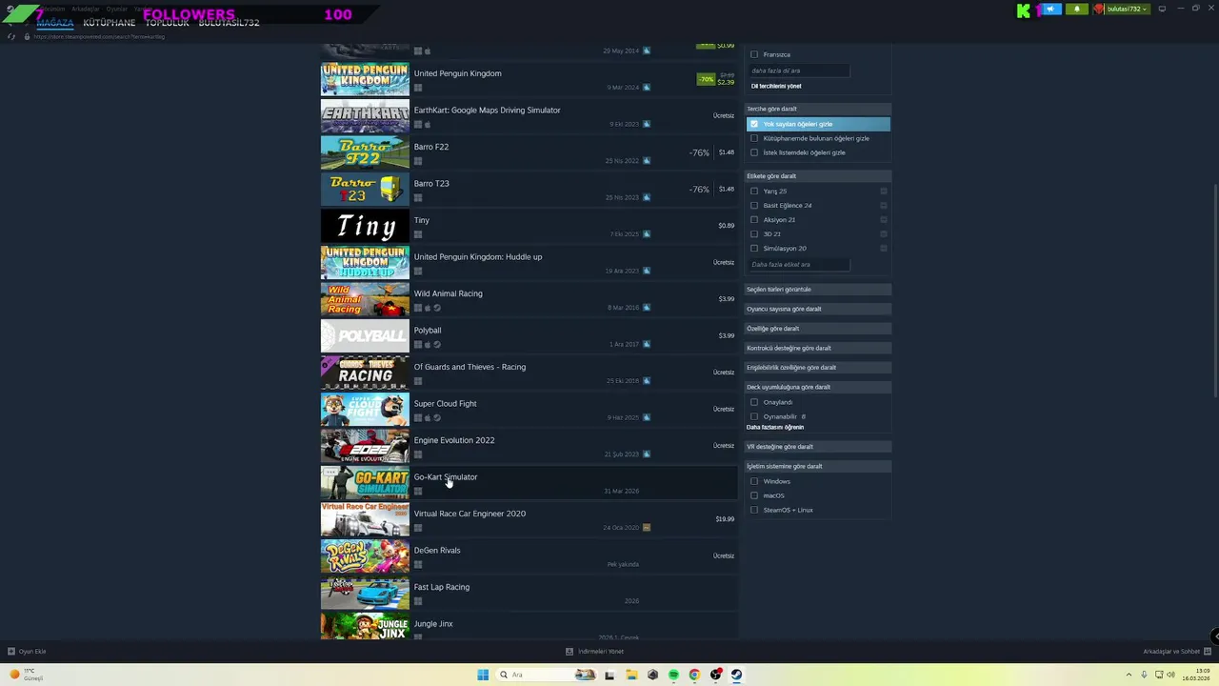Reload the store page

pyautogui.click(x=11, y=36)
